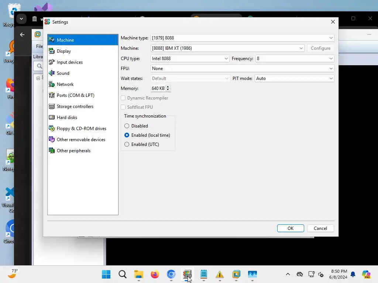Click the OK button
This screenshot has width=378, height=283.
click(x=291, y=228)
